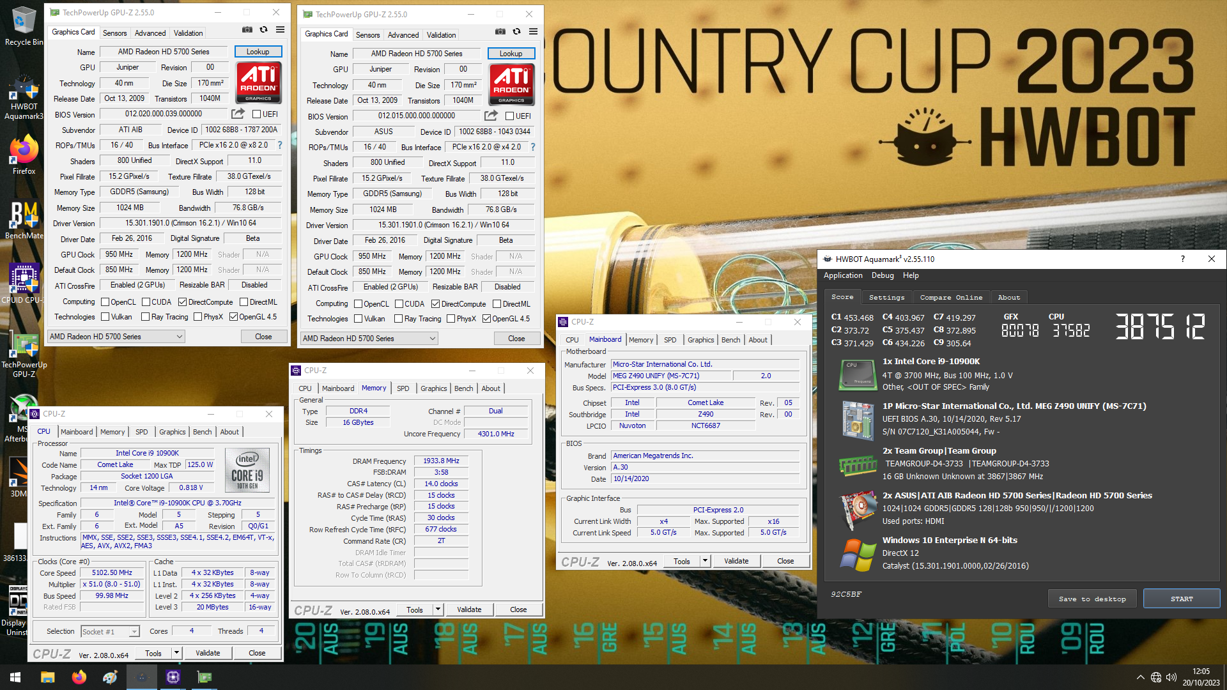Image resolution: width=1227 pixels, height=690 pixels.
Task: Click bus interface question mark for x4 2.0
Action: (532, 147)
